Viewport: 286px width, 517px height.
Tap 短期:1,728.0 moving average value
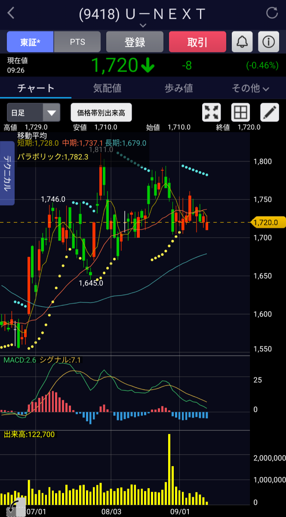point(38,143)
